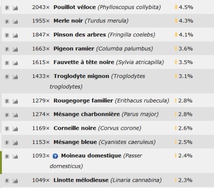Open the chart icon for Fauvette à tête noire
The width and height of the screenshot is (214, 188).
15,63
